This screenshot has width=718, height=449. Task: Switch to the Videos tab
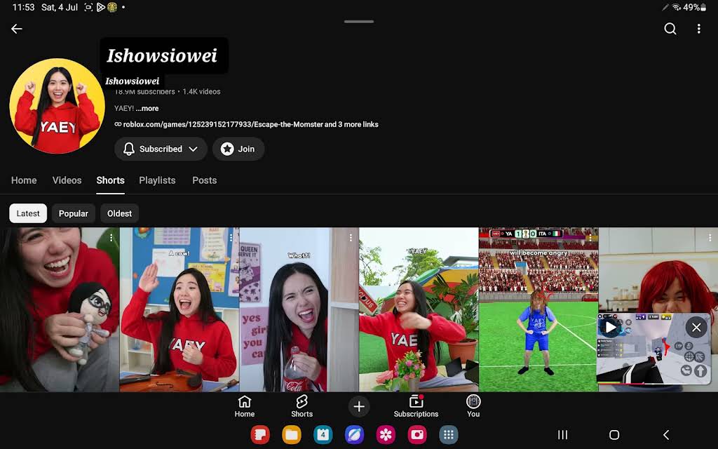(67, 180)
